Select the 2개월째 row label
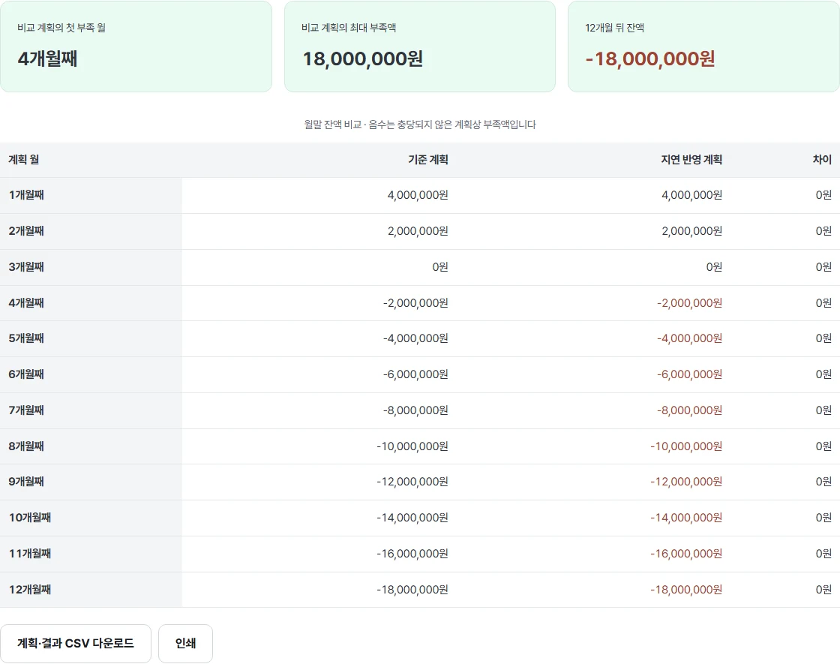 26,231
